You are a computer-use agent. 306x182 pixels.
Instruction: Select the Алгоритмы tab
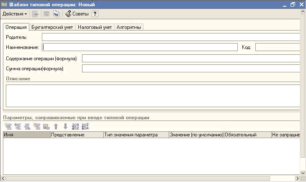coord(129,27)
